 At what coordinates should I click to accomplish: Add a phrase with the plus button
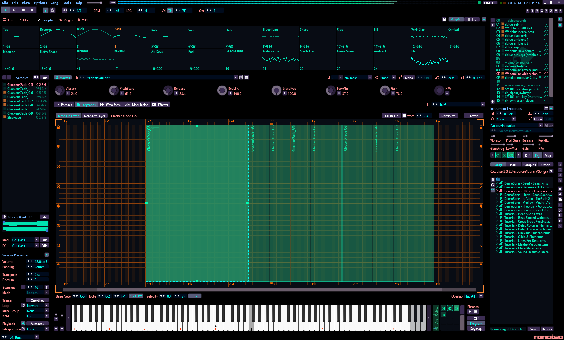(462, 312)
